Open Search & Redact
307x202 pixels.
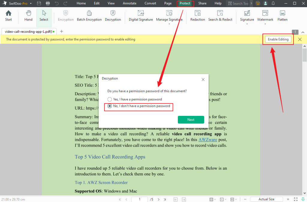point(220,15)
